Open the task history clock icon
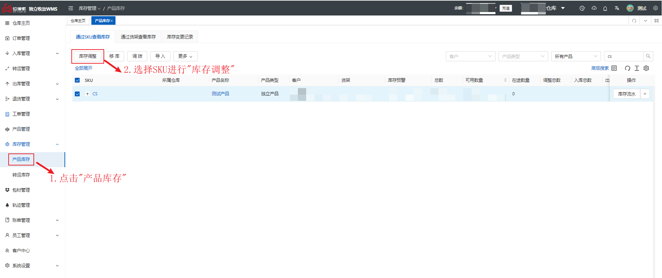The height and width of the screenshot is (278, 662). [x=582, y=8]
